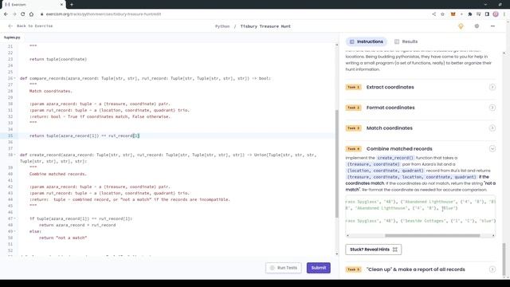Open the browser home page icon

coord(31,14)
